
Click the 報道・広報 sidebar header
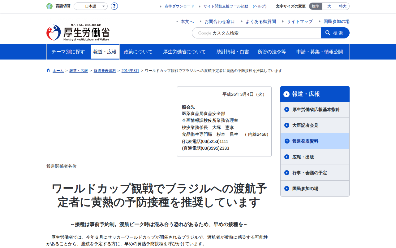pos(315,94)
